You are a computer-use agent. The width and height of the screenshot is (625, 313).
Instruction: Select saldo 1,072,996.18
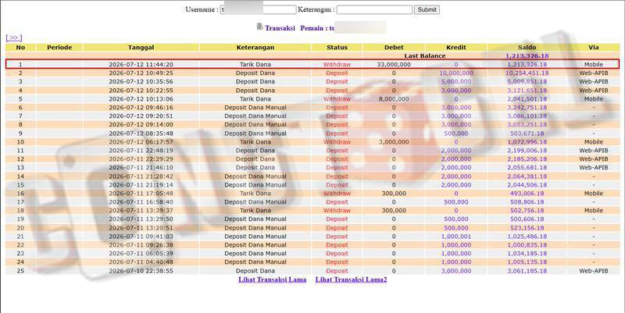point(527,142)
